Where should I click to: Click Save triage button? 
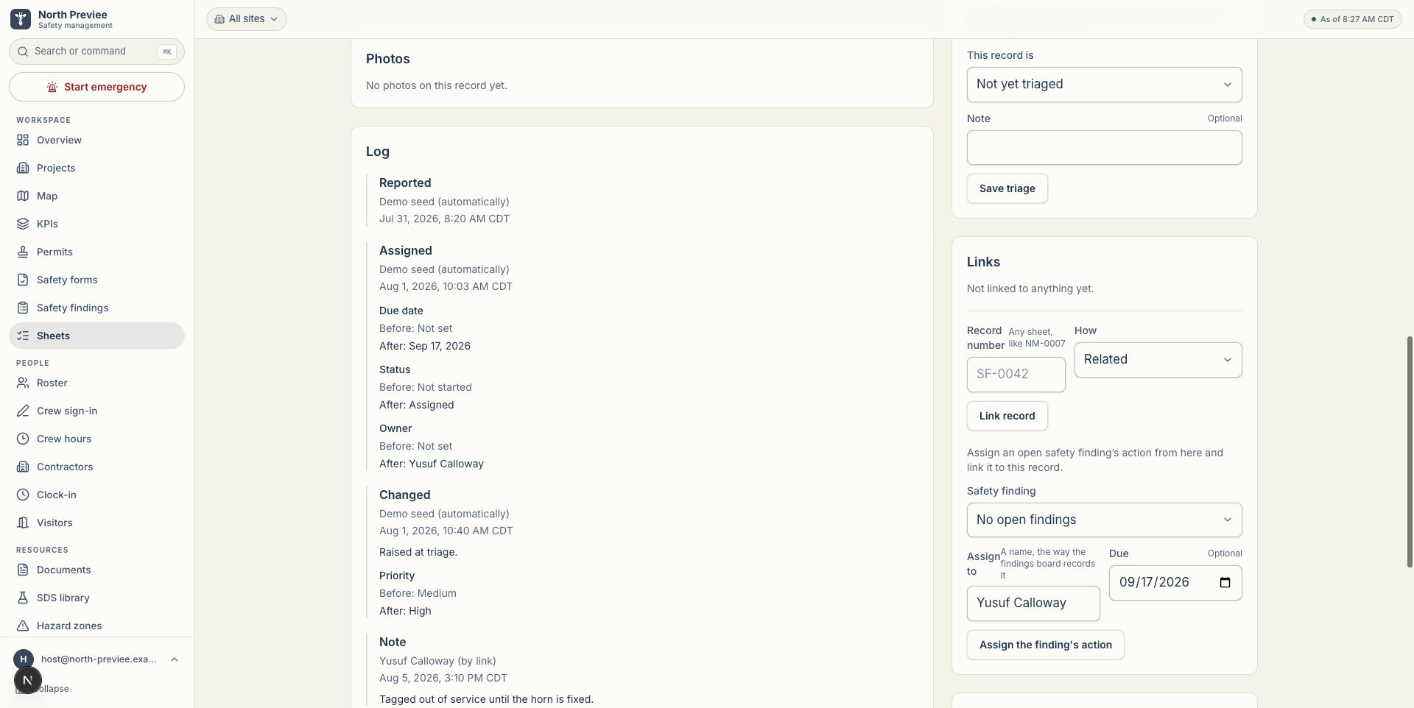[1007, 188]
